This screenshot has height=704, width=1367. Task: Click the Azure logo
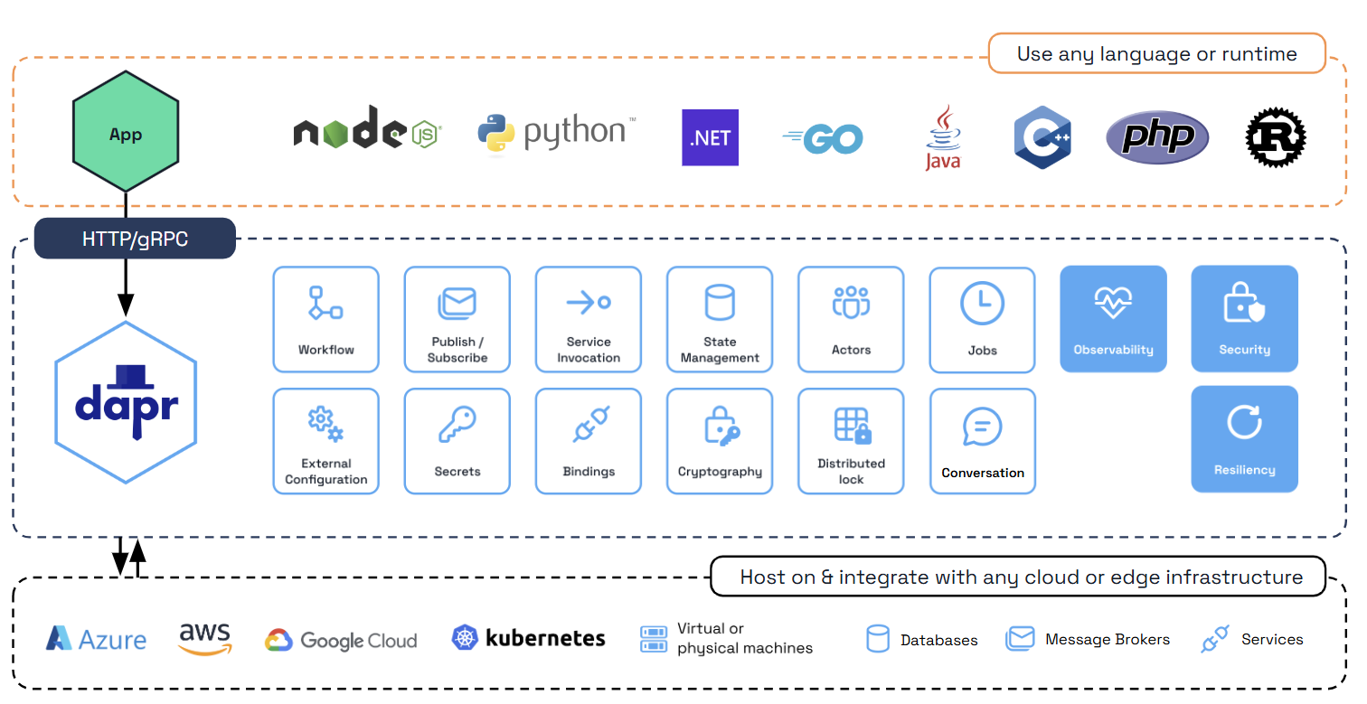click(96, 639)
